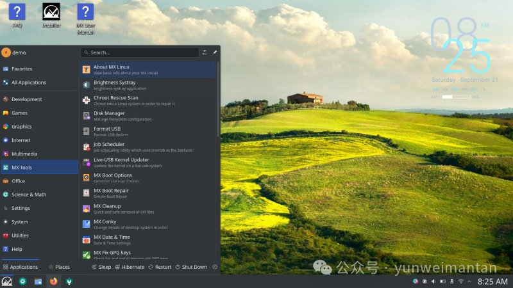Click the Search field in the menu
The width and height of the screenshot is (513, 288).
coord(140,52)
